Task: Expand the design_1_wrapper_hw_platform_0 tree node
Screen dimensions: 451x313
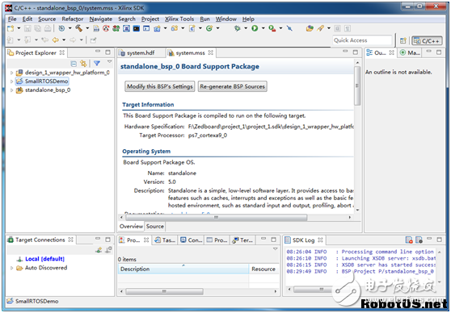Action: pyautogui.click(x=12, y=73)
